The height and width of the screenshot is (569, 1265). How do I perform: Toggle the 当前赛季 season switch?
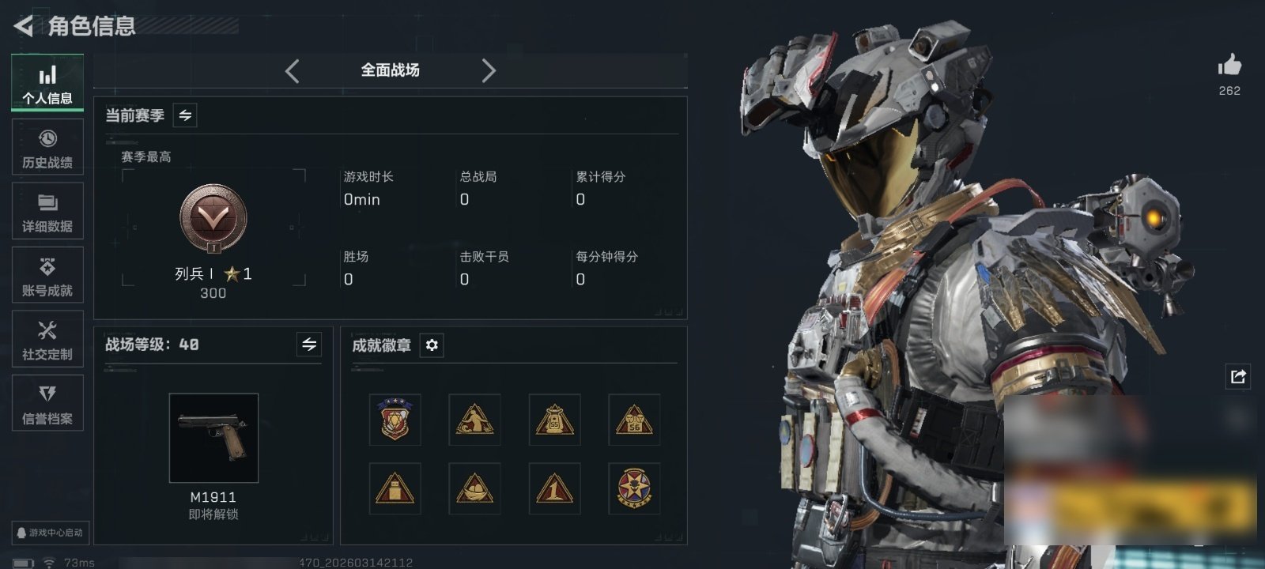tap(185, 115)
